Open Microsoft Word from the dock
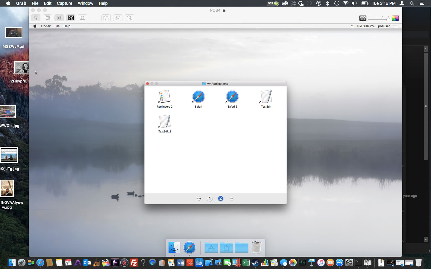Viewport: 431px width, 269px height. point(180,263)
